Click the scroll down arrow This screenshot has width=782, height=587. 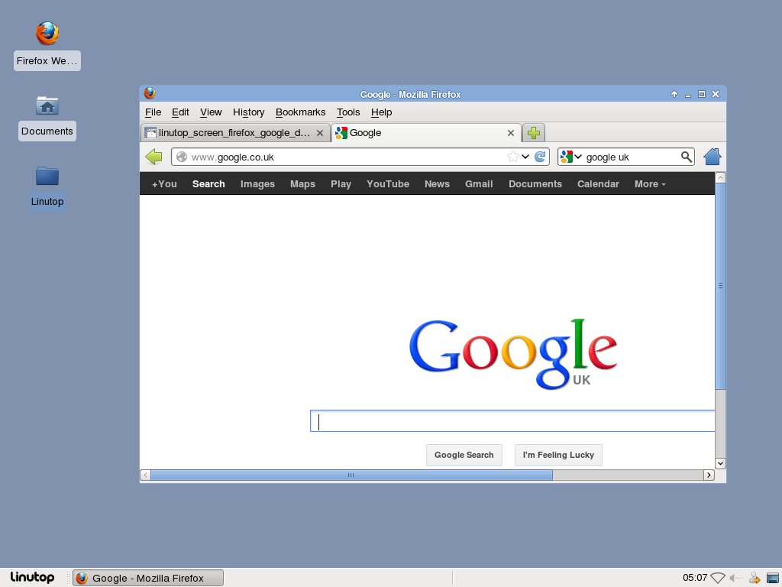(720, 464)
